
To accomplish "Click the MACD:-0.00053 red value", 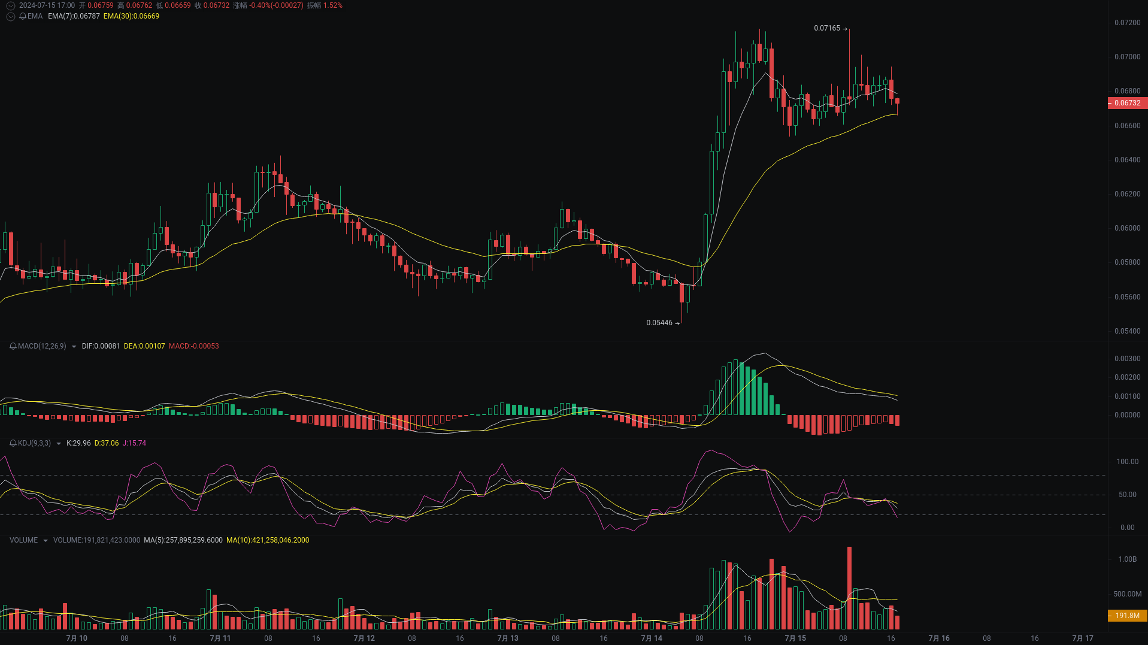I will [193, 346].
